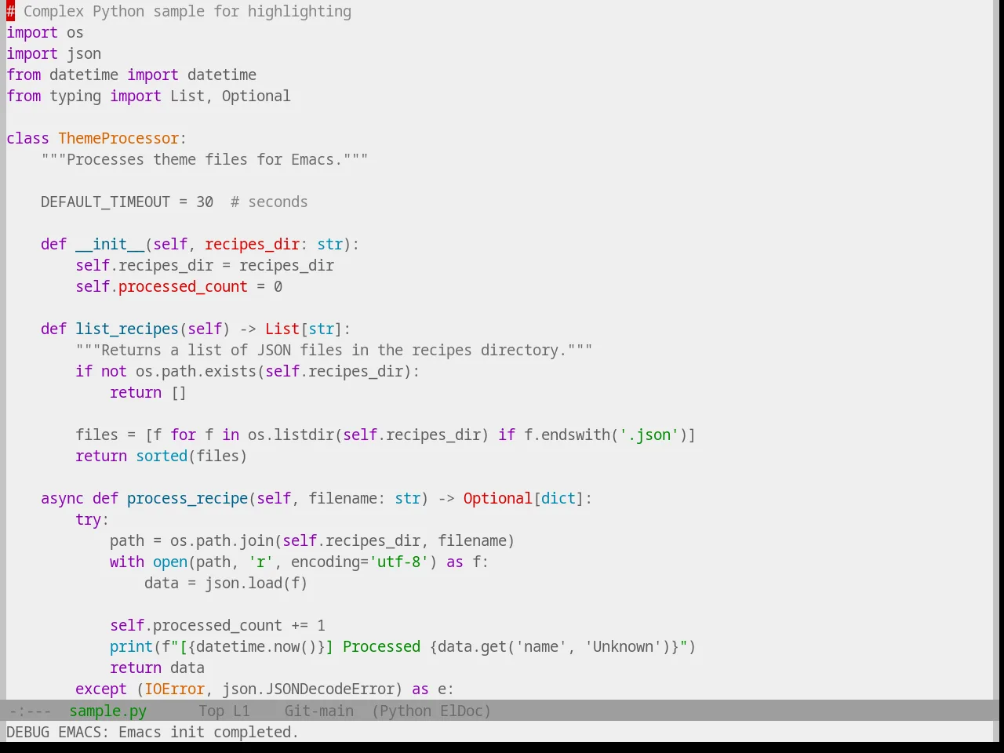Click the 'return data' statement
1004x753 pixels.
157,668
